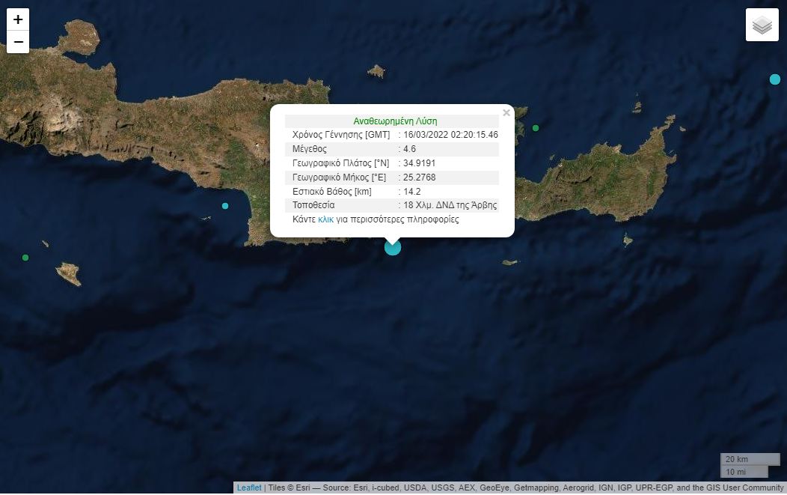Select green marker just right of popup
The height and width of the screenshot is (495, 787).
[536, 128]
